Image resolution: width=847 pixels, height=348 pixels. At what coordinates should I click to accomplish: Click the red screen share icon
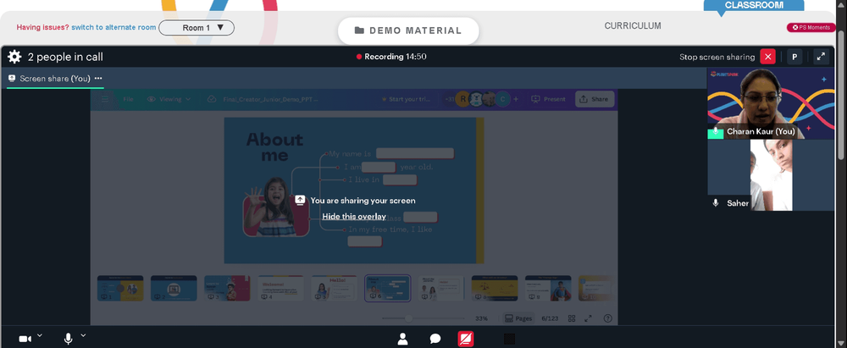coord(465,339)
